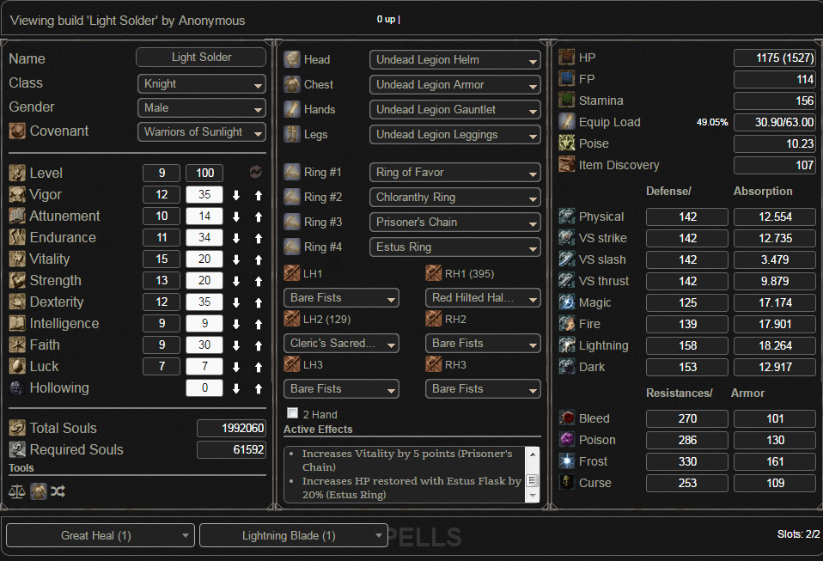
Task: Click the Strength stat icon
Action: point(17,280)
